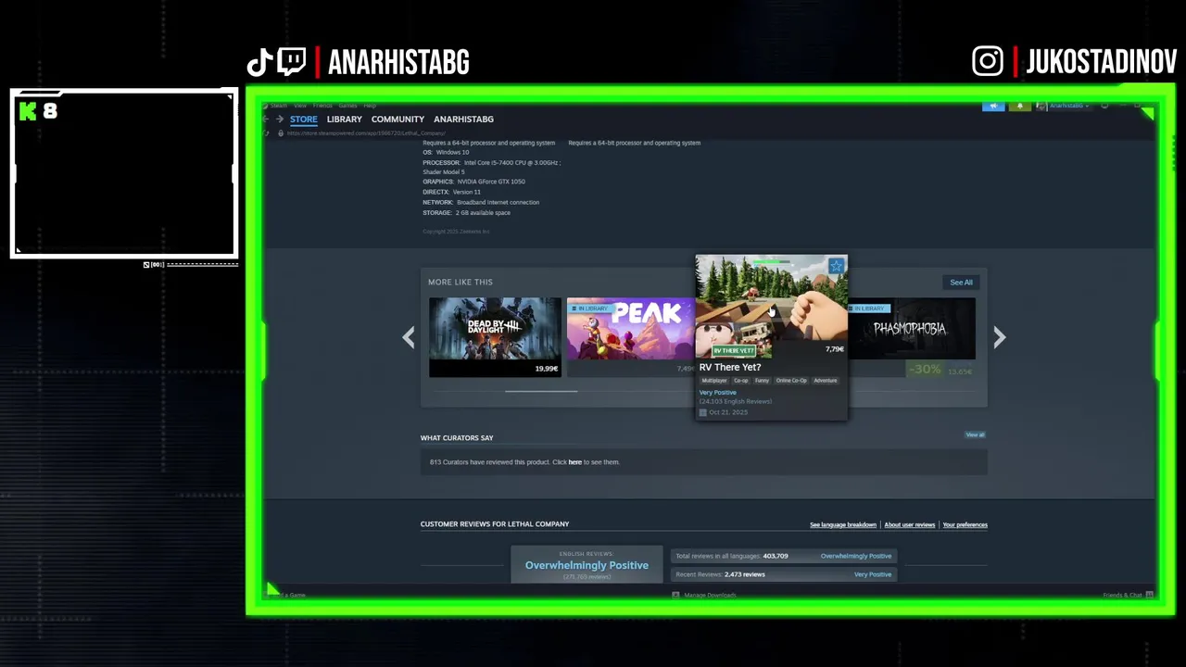The image size is (1186, 667).
Task: Click total reviews count 403,709
Action: (776, 556)
